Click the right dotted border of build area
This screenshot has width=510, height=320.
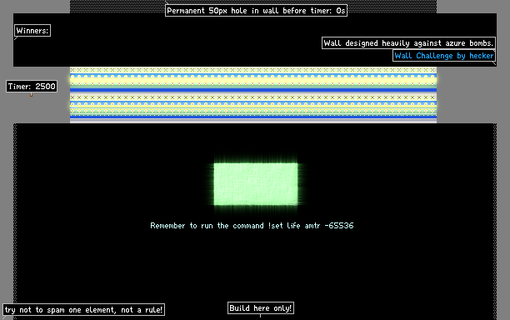[495, 221]
